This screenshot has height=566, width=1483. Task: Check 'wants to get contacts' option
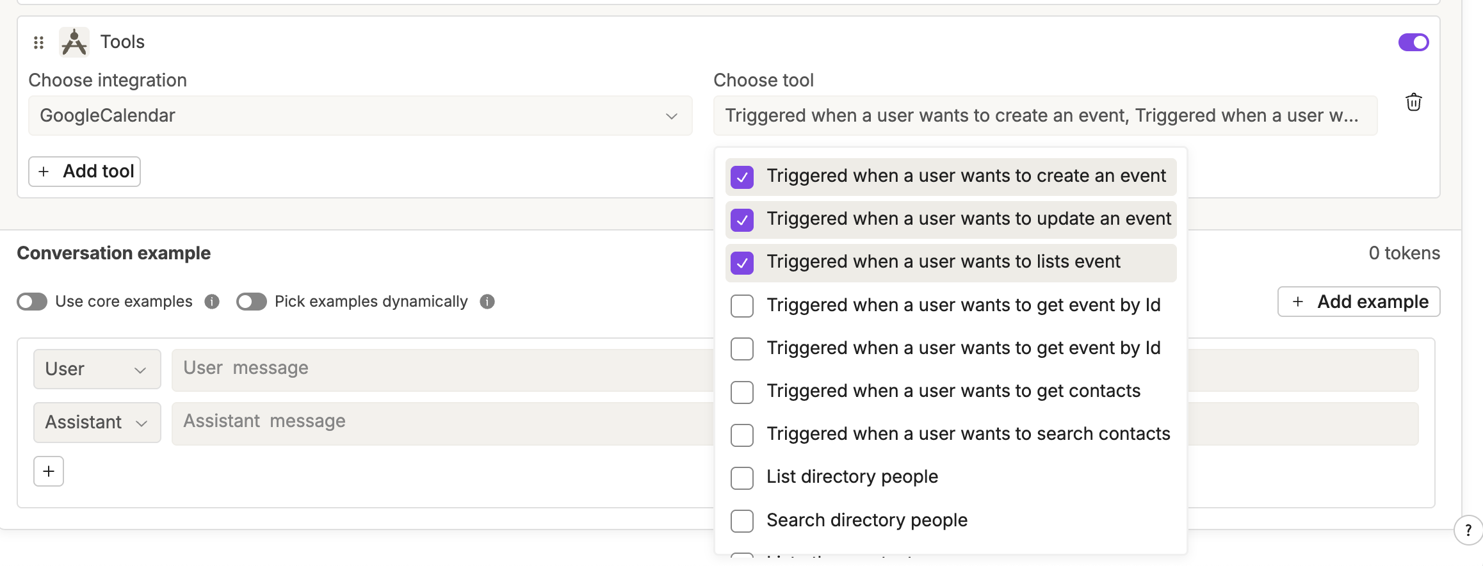(x=742, y=392)
